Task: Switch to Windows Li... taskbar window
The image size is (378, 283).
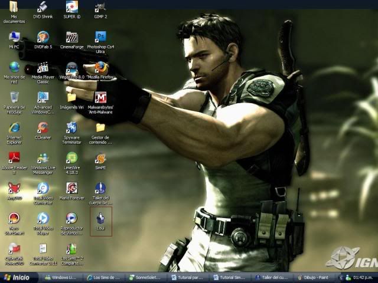Action: tap(60, 278)
